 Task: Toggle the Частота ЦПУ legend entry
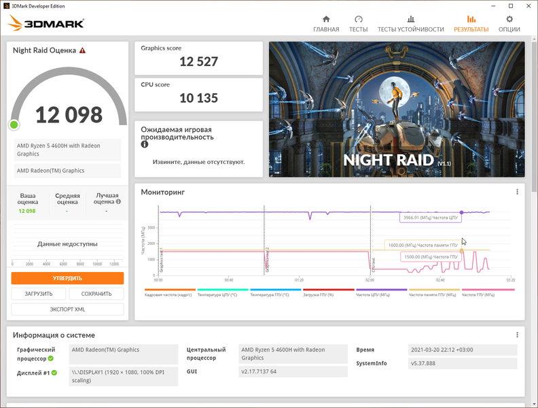click(x=382, y=292)
